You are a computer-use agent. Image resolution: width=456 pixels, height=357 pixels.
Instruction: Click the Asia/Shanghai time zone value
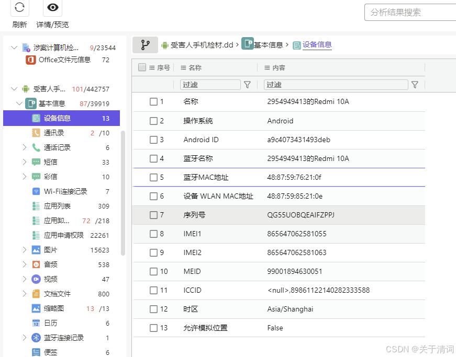(x=290, y=309)
